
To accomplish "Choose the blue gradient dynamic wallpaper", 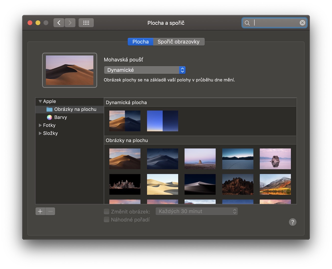I will pos(162,121).
